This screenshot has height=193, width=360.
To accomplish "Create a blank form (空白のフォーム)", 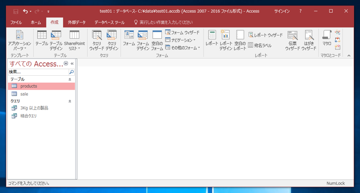I will click(157, 40).
